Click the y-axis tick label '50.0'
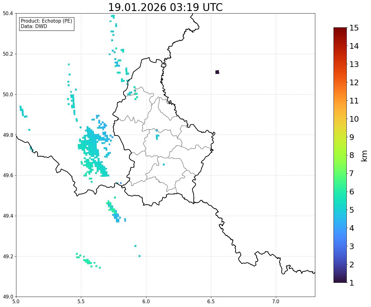 coord(8,95)
